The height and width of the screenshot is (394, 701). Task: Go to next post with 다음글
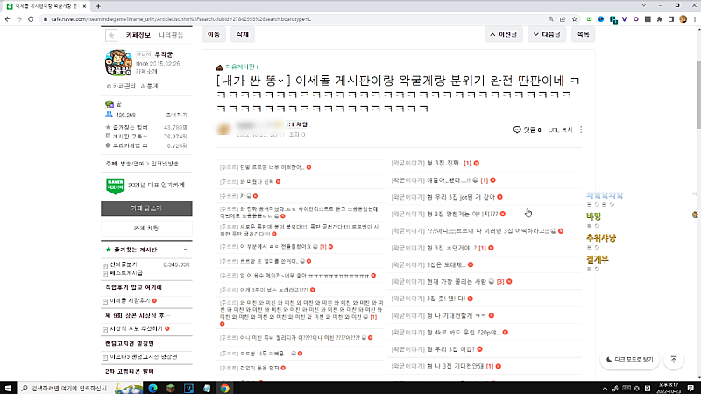544,34
